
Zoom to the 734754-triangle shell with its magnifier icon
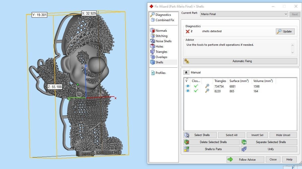[x=207, y=86]
